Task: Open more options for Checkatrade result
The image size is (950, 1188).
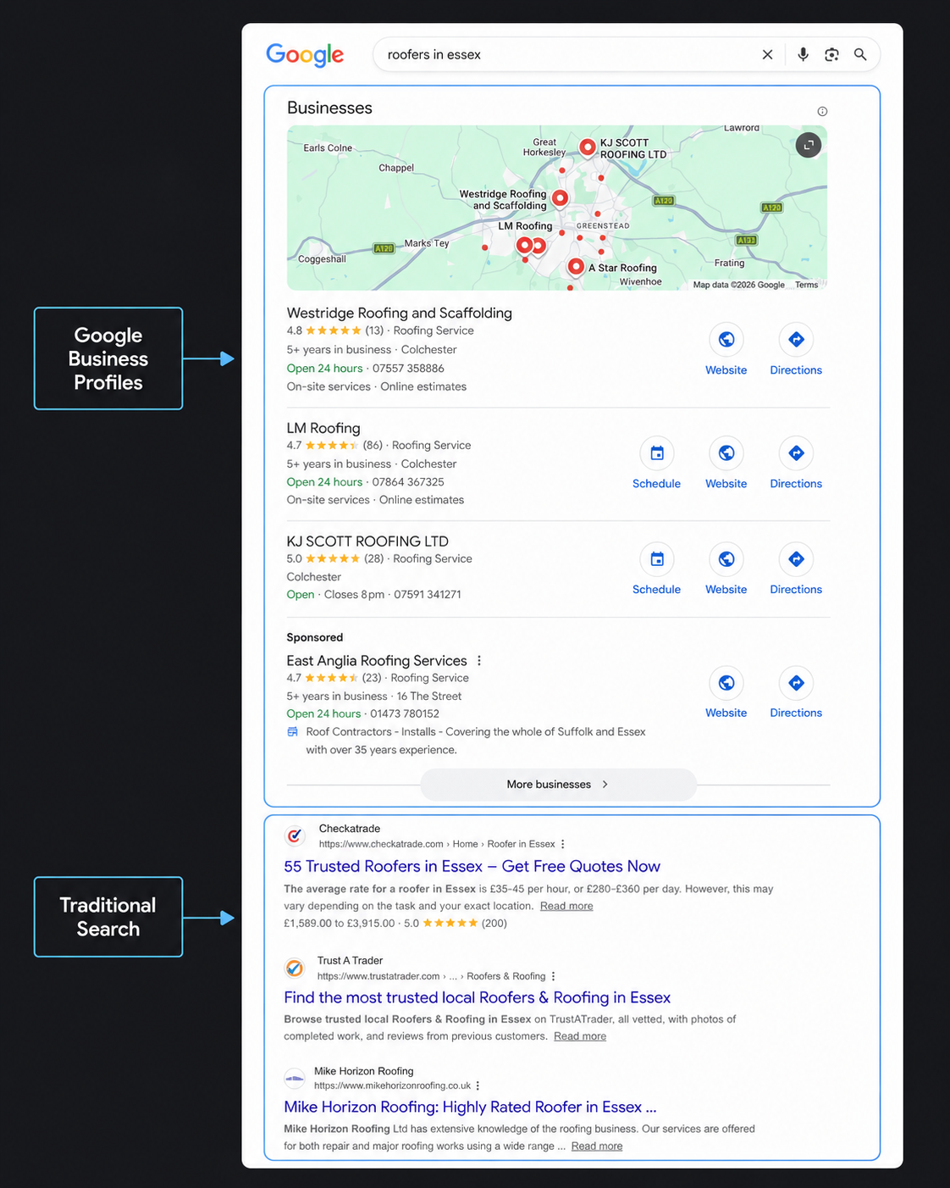Action: click(563, 844)
